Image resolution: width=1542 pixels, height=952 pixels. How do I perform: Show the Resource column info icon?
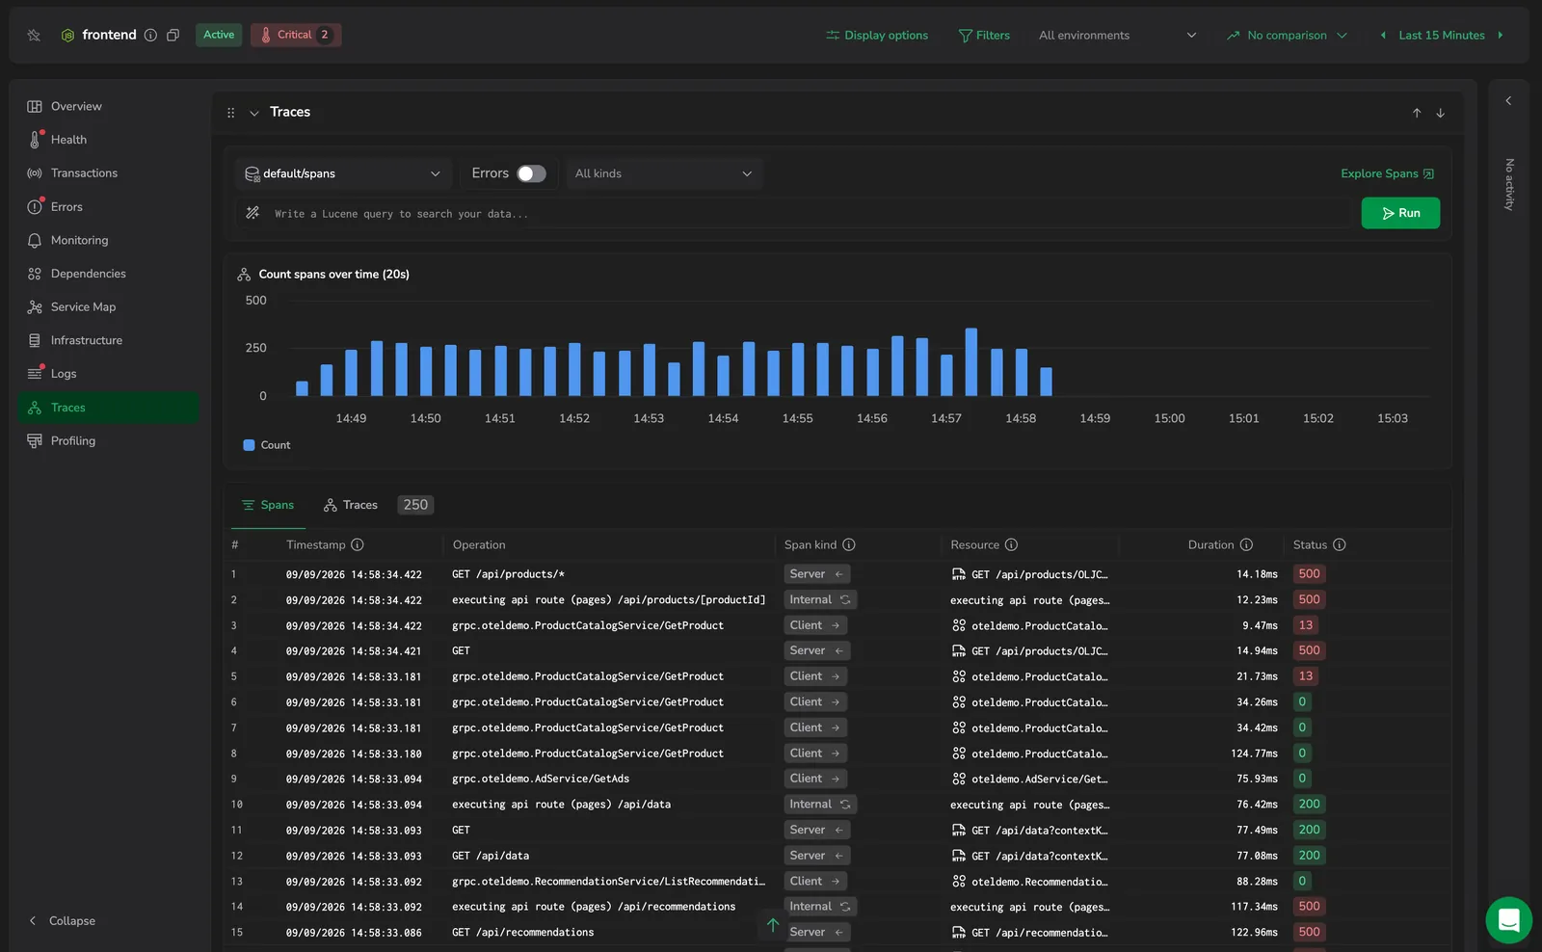1011,544
